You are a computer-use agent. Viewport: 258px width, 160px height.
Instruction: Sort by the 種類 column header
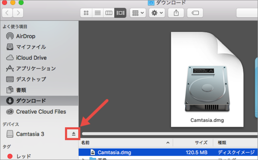coord(236,143)
